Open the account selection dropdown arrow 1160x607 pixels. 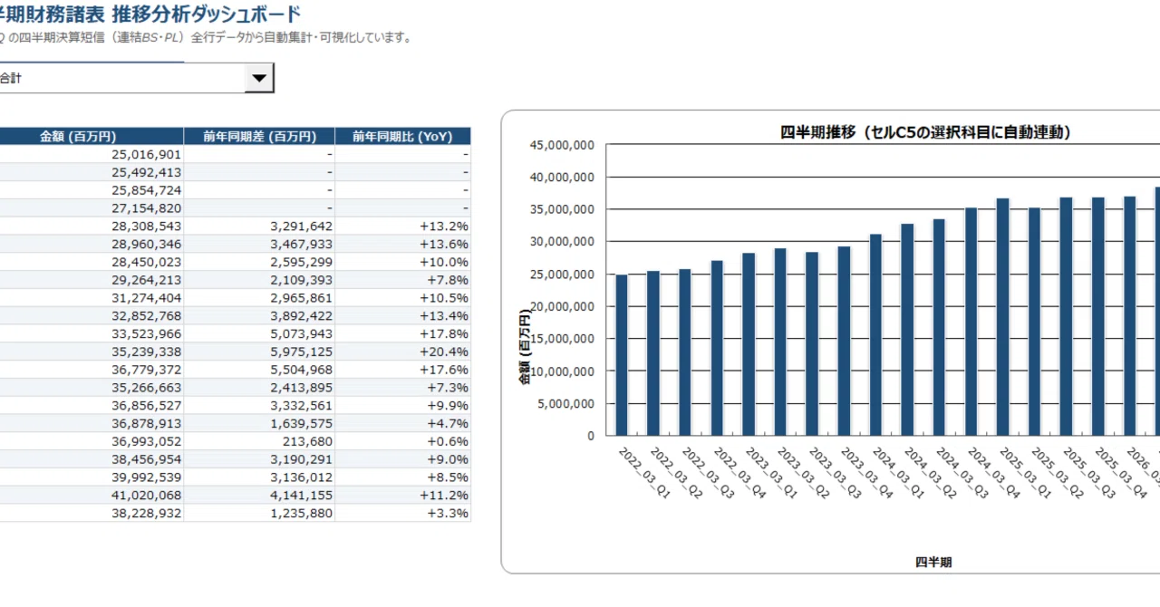point(259,78)
